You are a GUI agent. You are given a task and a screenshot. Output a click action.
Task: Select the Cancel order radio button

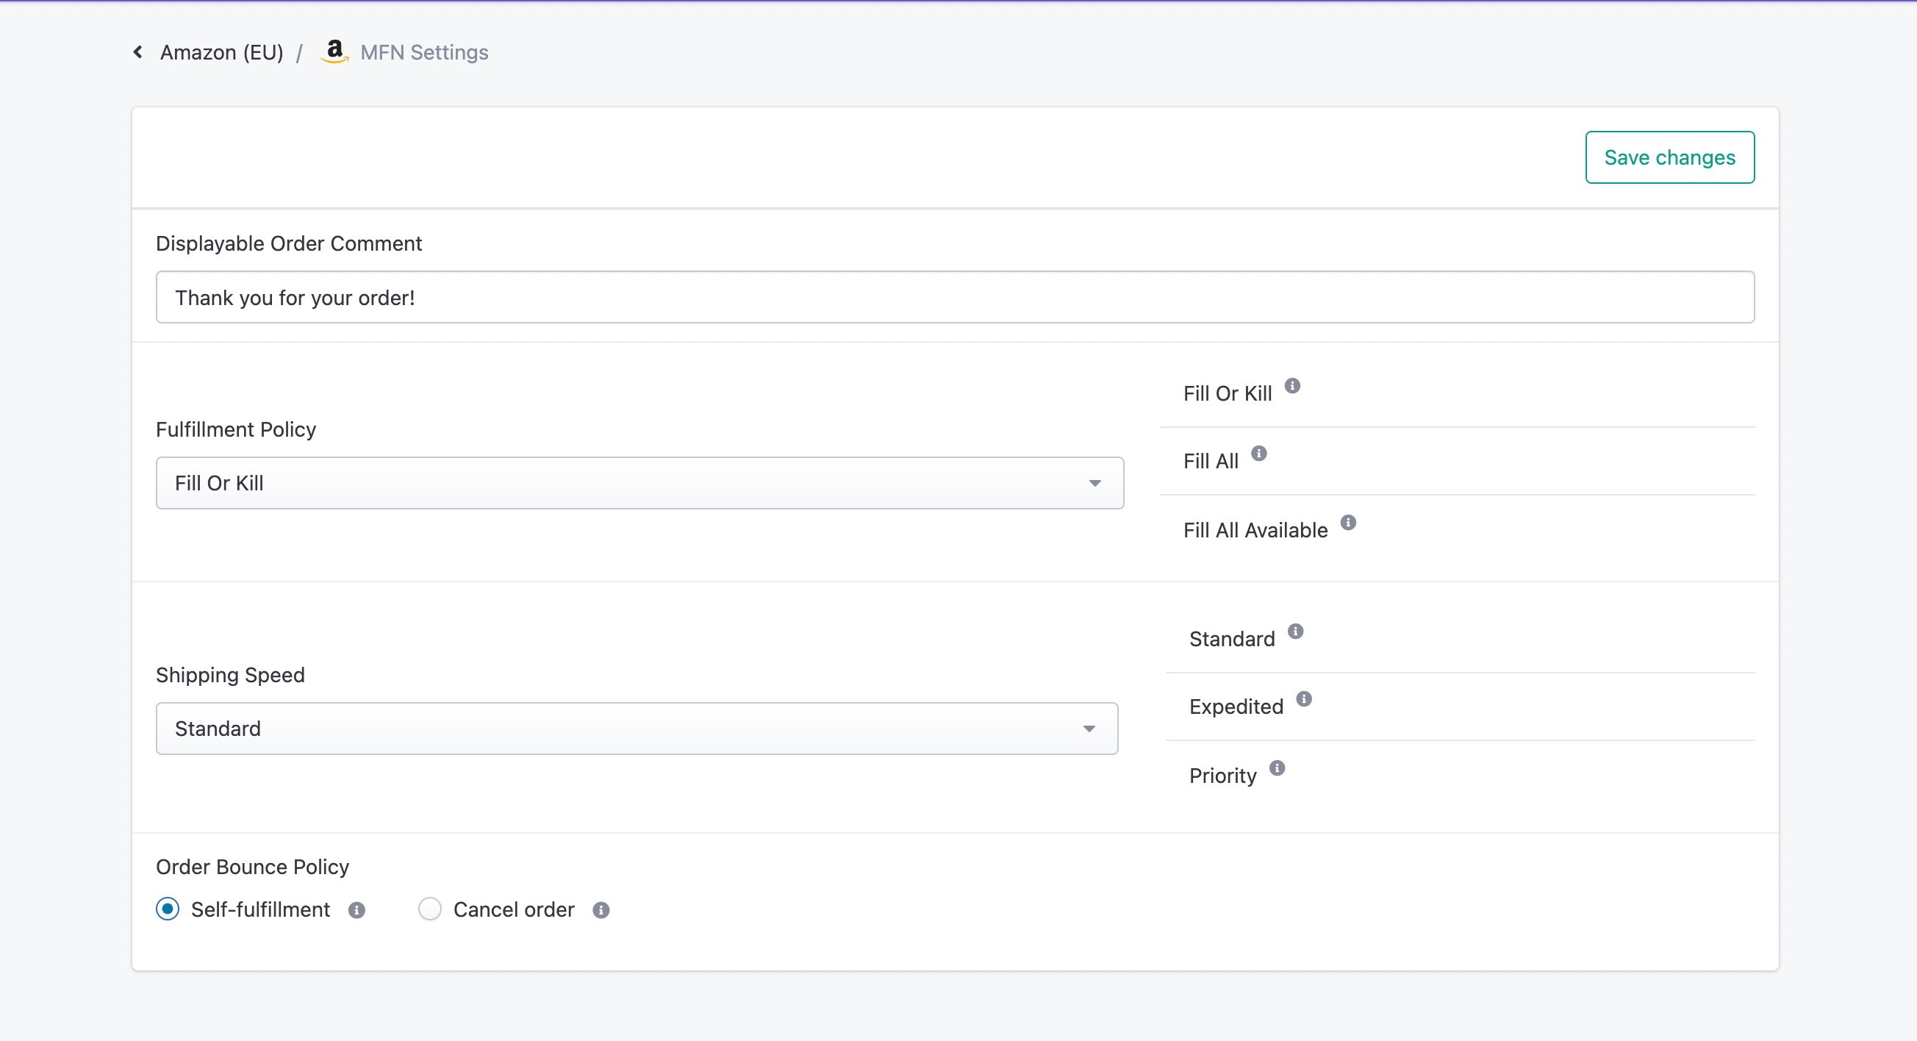coord(429,909)
